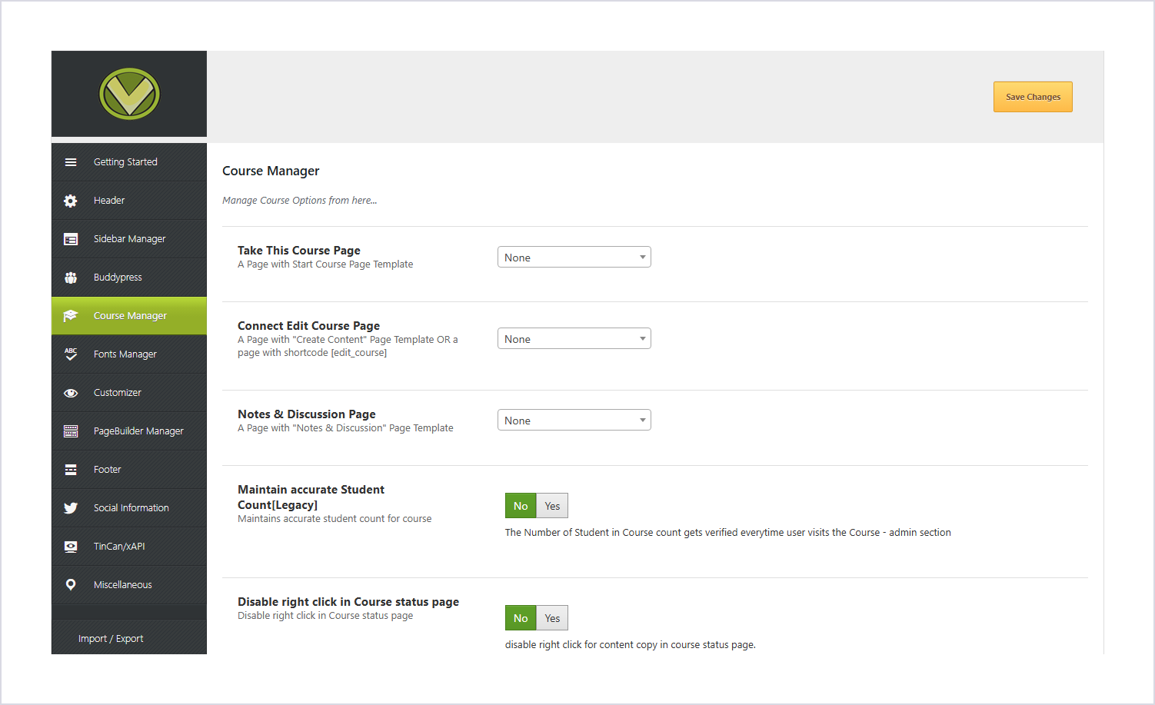Open the Customizer menu label

pos(118,393)
